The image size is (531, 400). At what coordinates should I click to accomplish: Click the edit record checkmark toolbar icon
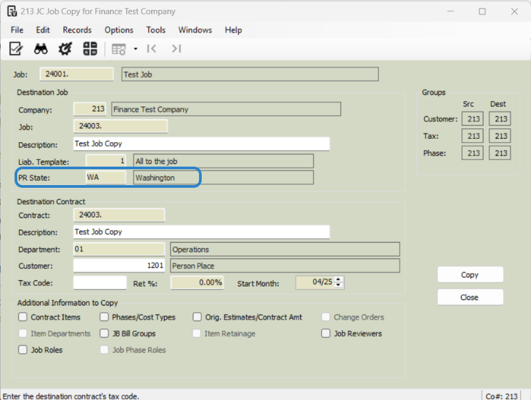(x=16, y=49)
